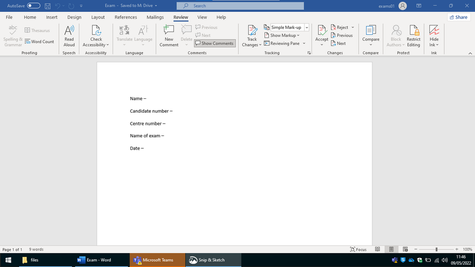Viewport: 475px width, 267px height.
Task: Open the File tab
Action: [x=9, y=17]
